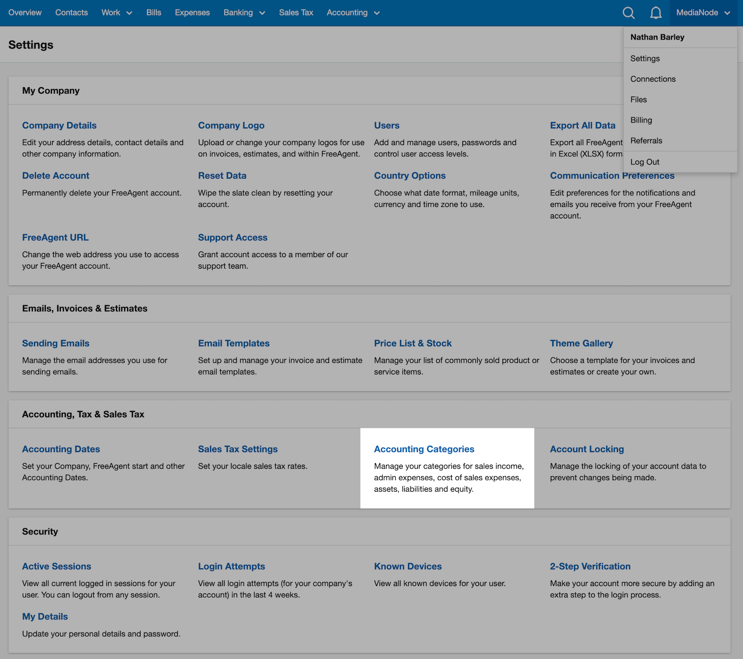Expand the Accounting dropdown menu
The height and width of the screenshot is (659, 743).
(352, 13)
